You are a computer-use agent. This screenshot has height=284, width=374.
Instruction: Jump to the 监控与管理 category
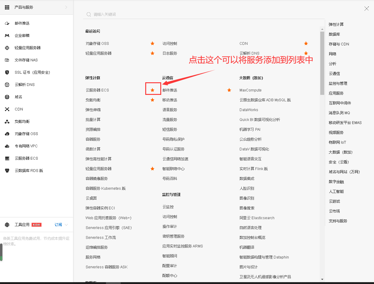click(338, 84)
